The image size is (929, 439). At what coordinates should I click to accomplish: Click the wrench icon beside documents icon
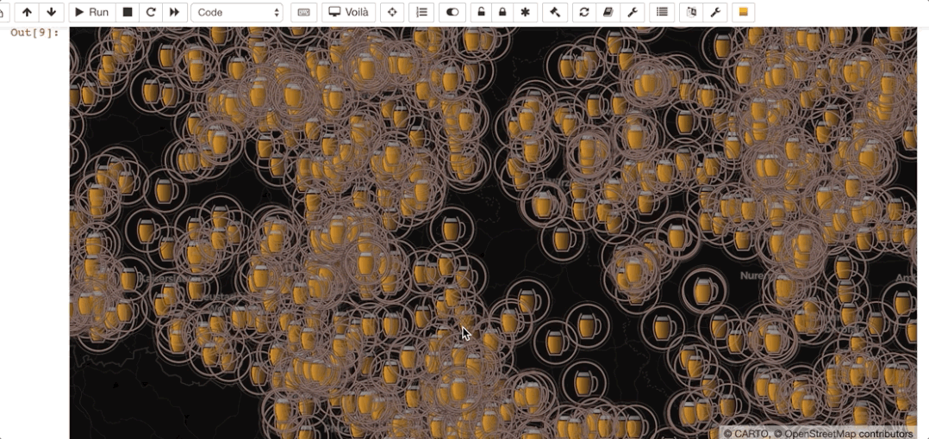click(x=715, y=12)
